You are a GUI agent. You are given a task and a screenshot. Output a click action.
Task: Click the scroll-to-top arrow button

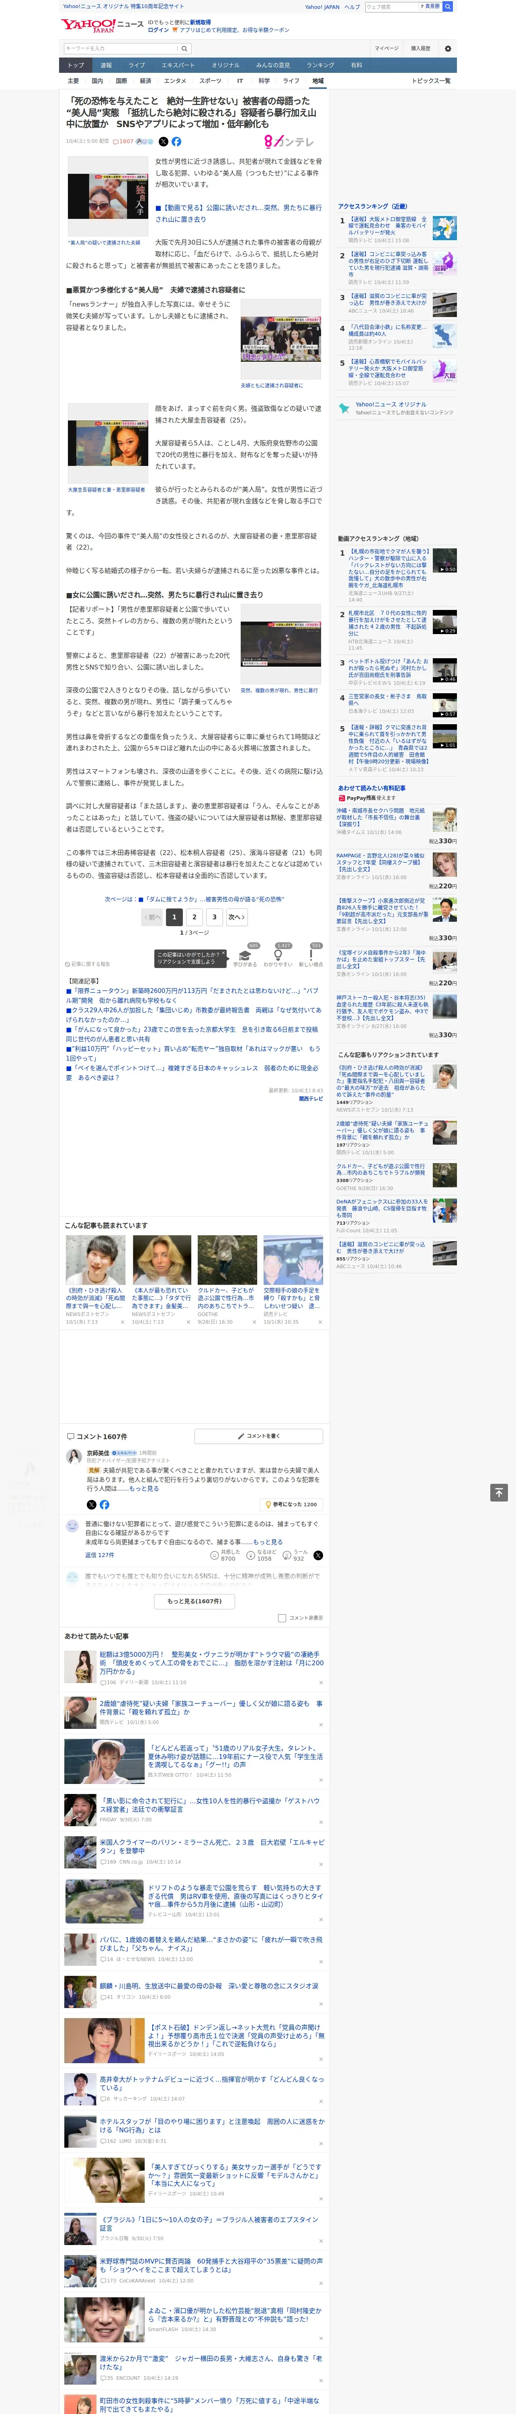coord(499,1493)
